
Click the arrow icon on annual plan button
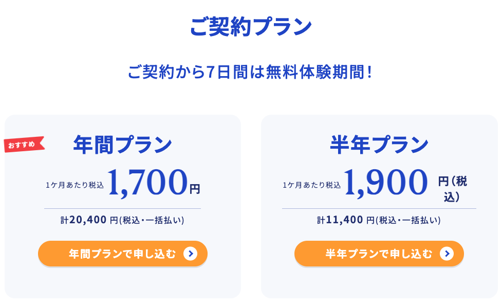pos(191,254)
